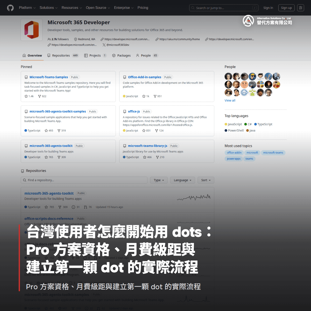Open the Sort dropdown
This screenshot has height=311, width=311.
pyautogui.click(x=206, y=180)
